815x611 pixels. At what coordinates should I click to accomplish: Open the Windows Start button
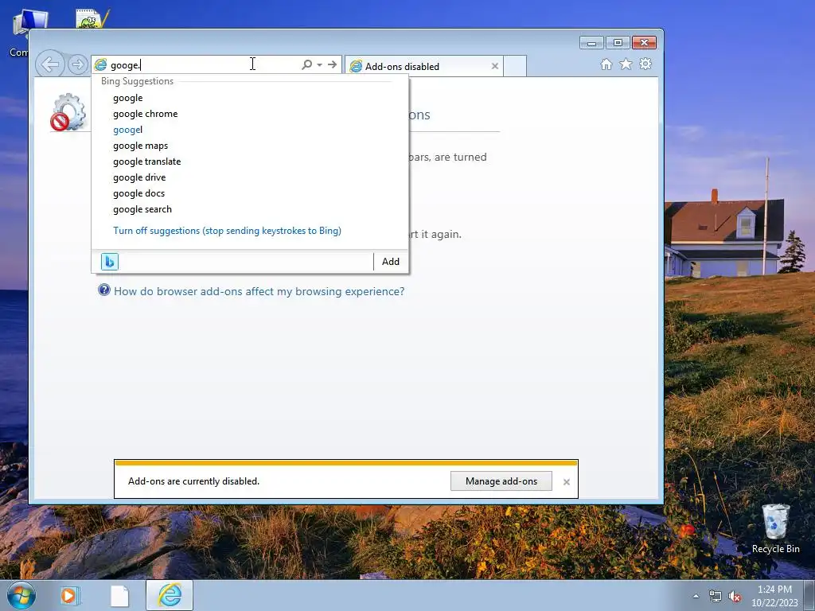tap(21, 595)
